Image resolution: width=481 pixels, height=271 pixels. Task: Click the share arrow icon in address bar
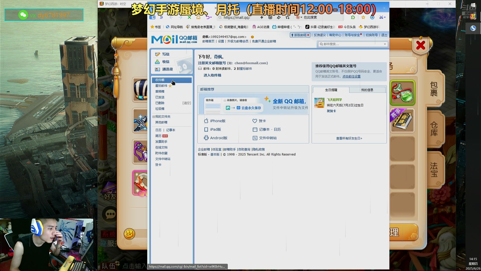pos(279,17)
